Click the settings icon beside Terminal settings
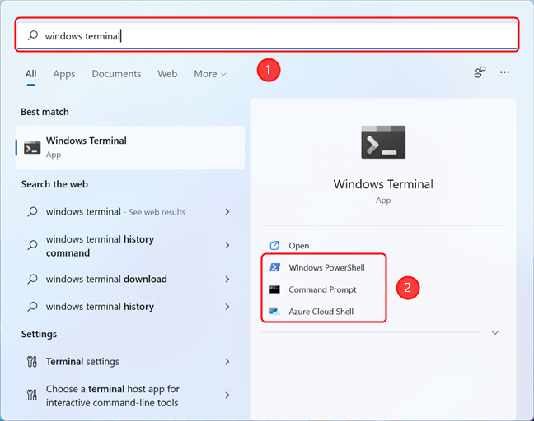The width and height of the screenshot is (534, 421). (32, 362)
